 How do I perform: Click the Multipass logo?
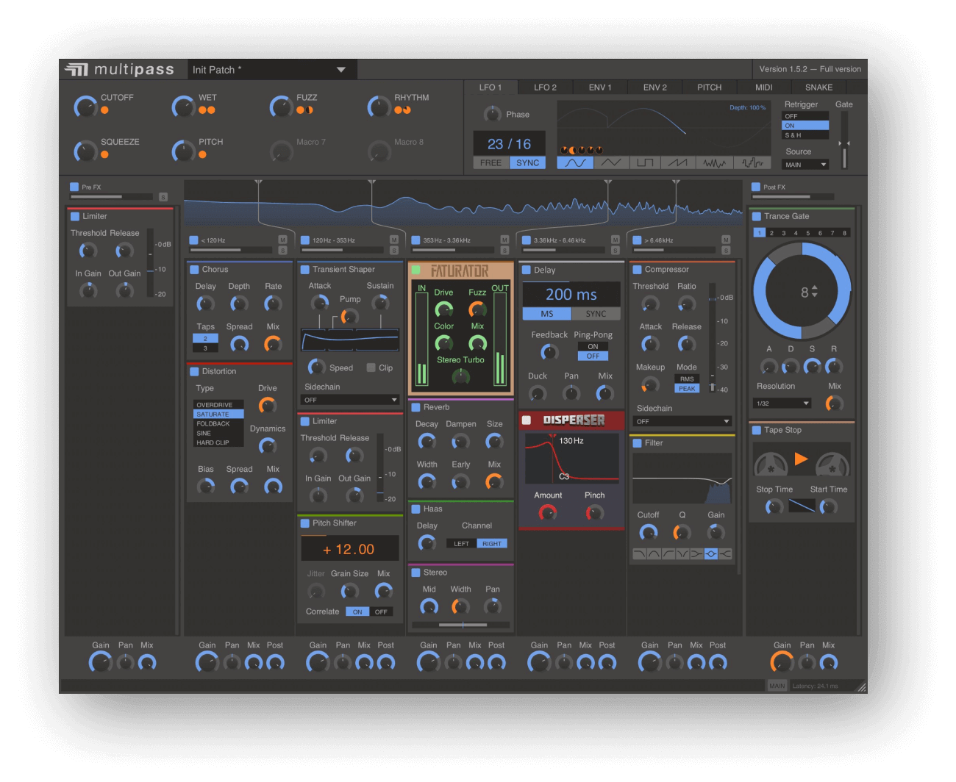point(120,69)
